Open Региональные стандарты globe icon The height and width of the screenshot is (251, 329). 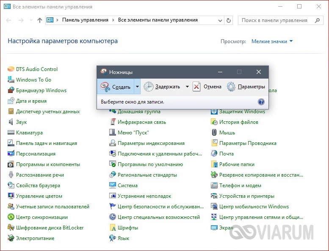pos(113,175)
